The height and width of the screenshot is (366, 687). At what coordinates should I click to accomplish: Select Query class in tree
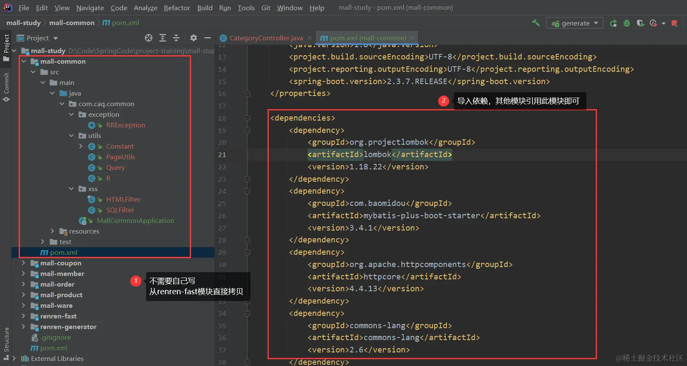pos(115,168)
